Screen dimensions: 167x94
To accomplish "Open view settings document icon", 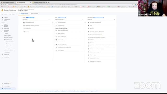I will point(88,22).
